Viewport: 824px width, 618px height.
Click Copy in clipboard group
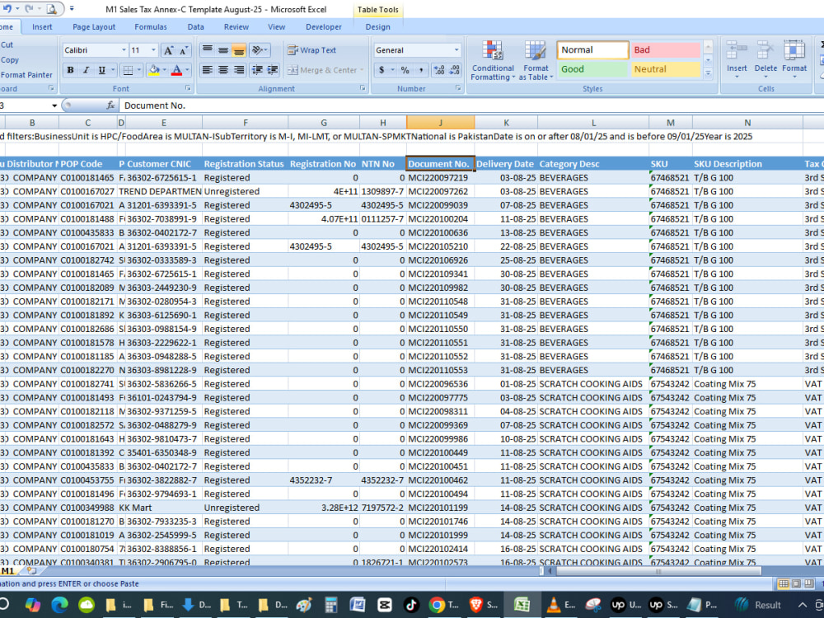click(x=9, y=60)
